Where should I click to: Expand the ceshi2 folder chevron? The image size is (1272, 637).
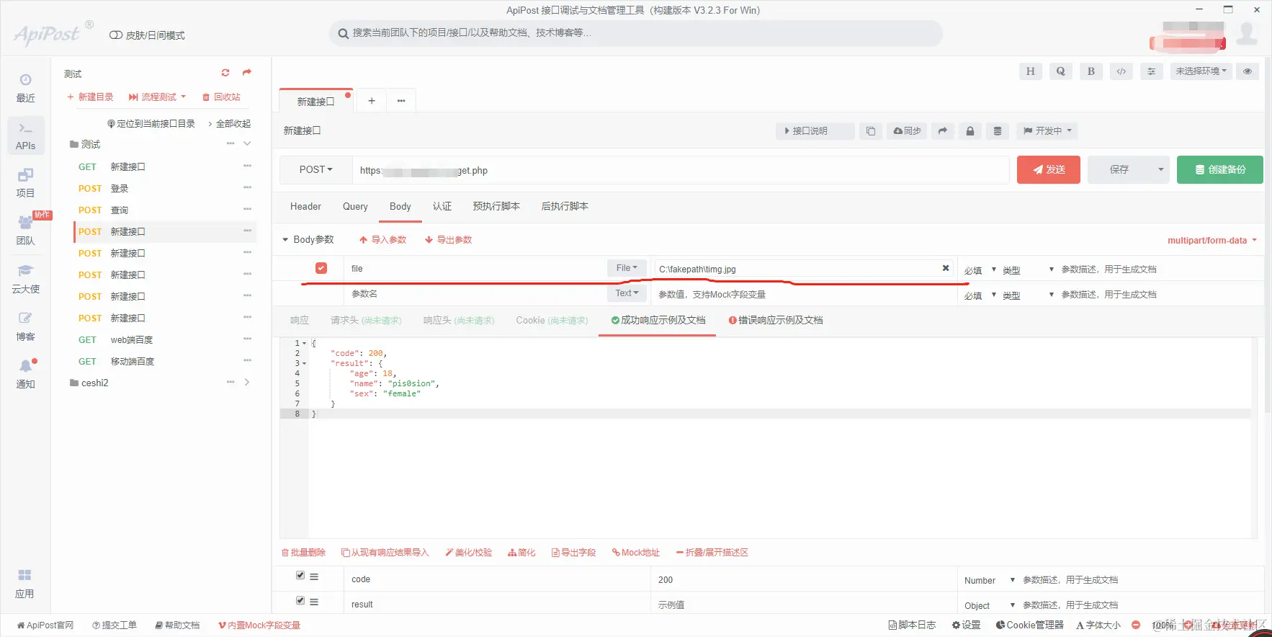pos(247,383)
